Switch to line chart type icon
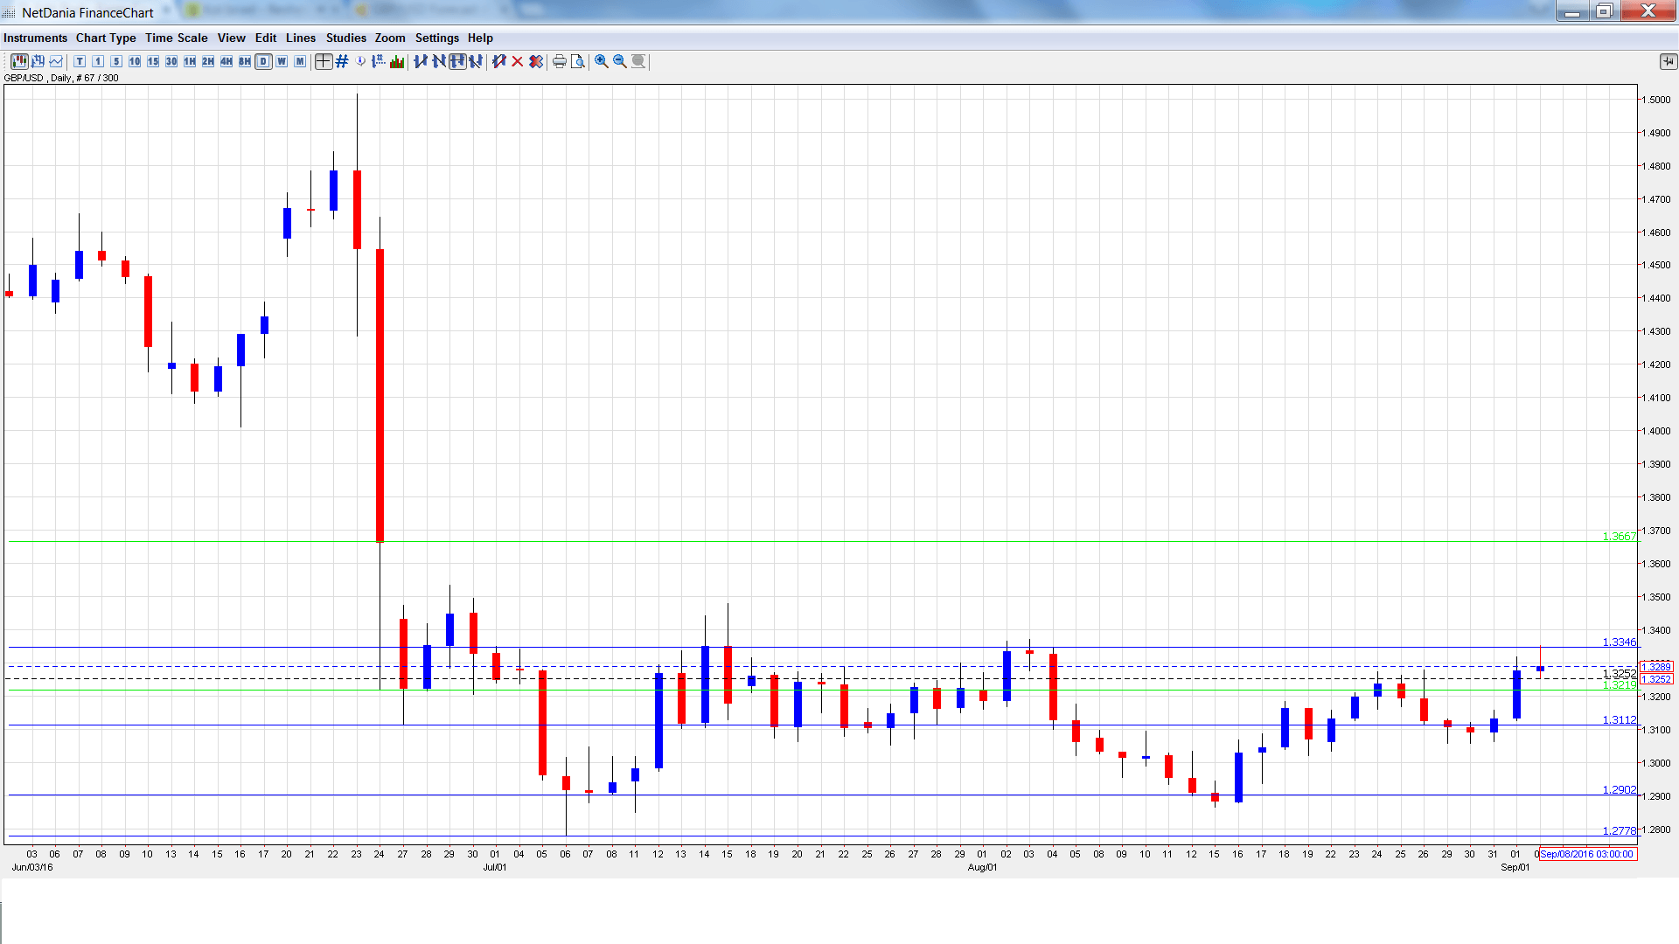Viewport: 1679px width, 944px height. tap(57, 61)
